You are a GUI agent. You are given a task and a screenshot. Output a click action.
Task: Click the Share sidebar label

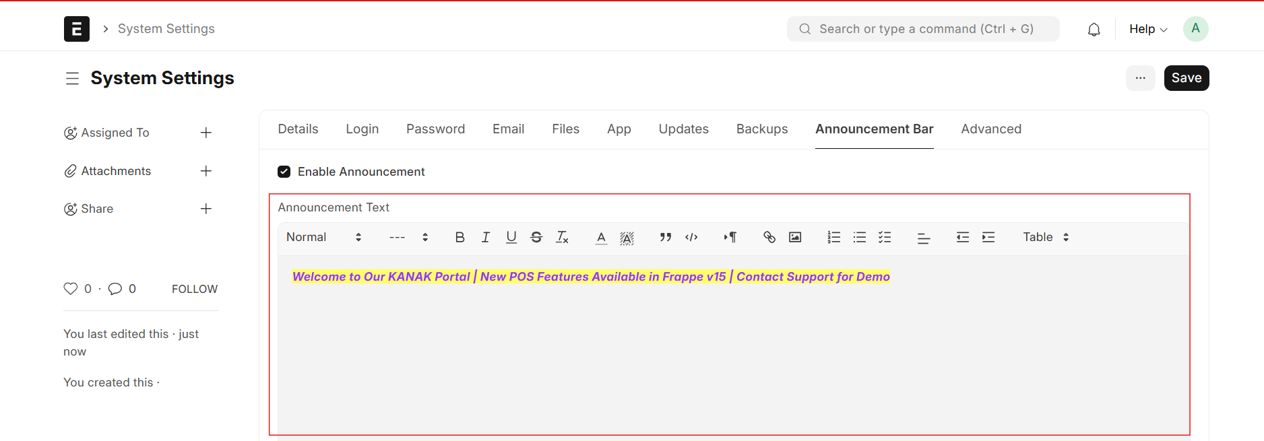click(97, 209)
